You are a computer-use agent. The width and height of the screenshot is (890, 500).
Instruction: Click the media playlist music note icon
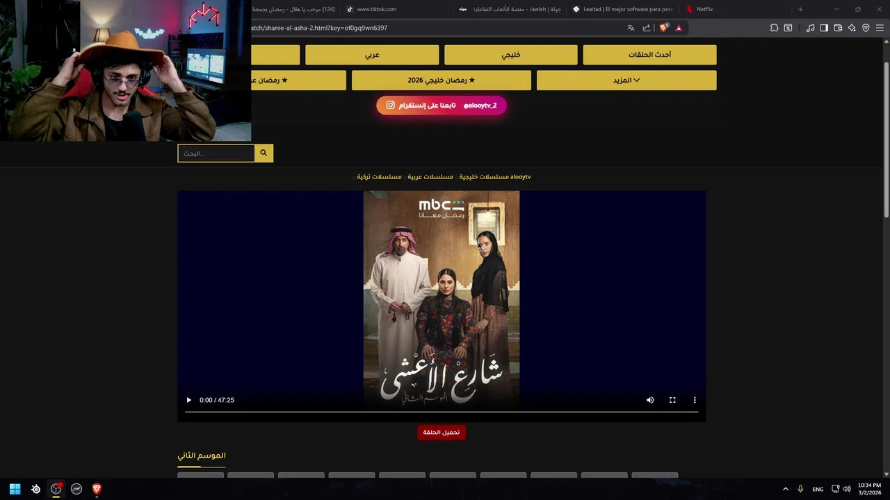[810, 28]
